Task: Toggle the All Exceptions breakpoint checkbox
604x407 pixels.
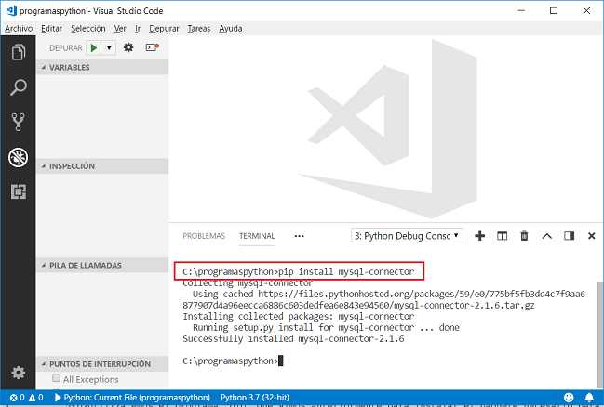Action: pyautogui.click(x=56, y=378)
